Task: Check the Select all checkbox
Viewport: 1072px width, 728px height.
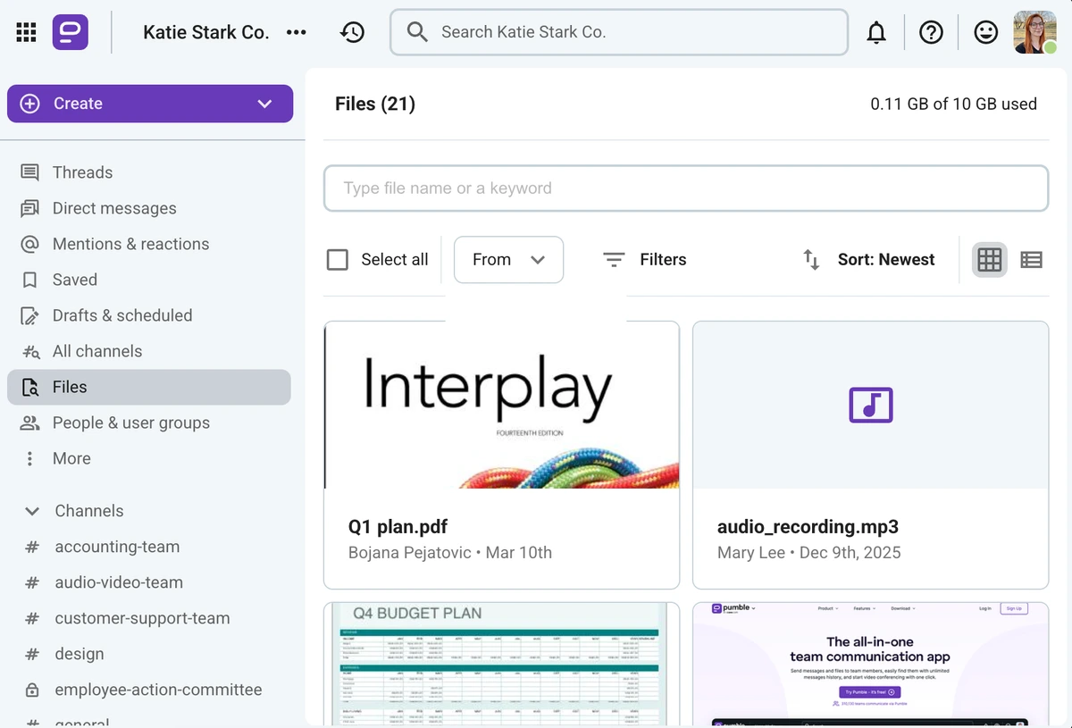Action: coord(337,259)
